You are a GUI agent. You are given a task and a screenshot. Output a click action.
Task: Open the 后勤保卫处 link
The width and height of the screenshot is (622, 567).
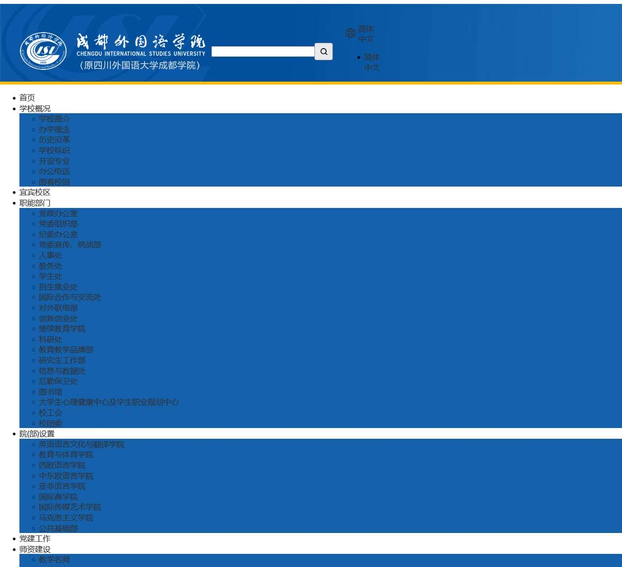[x=58, y=381]
